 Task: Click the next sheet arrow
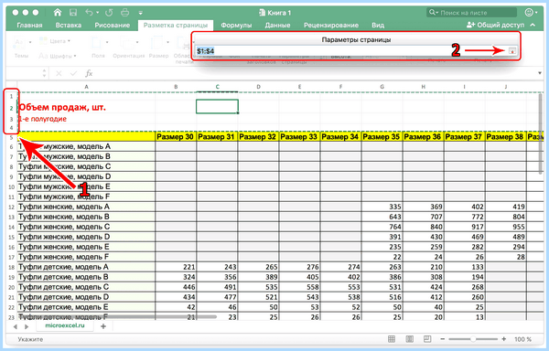pyautogui.click(x=27, y=326)
